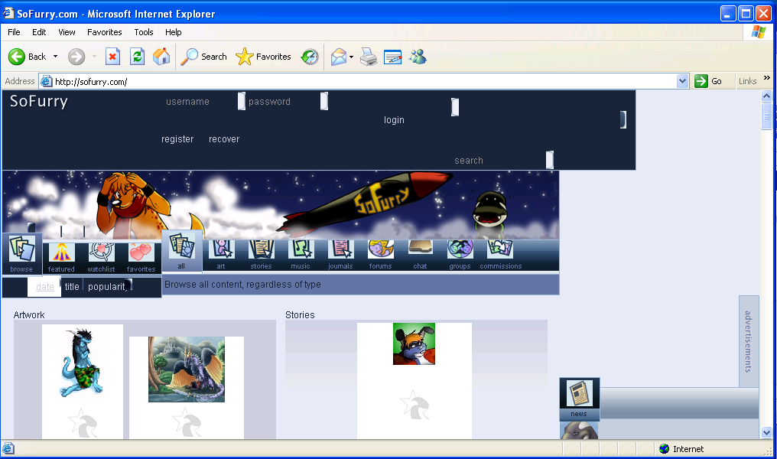Open the Help menu

pos(174,32)
